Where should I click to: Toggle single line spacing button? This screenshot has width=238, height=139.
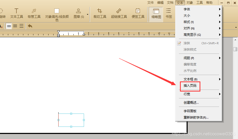[x=9, y=26]
